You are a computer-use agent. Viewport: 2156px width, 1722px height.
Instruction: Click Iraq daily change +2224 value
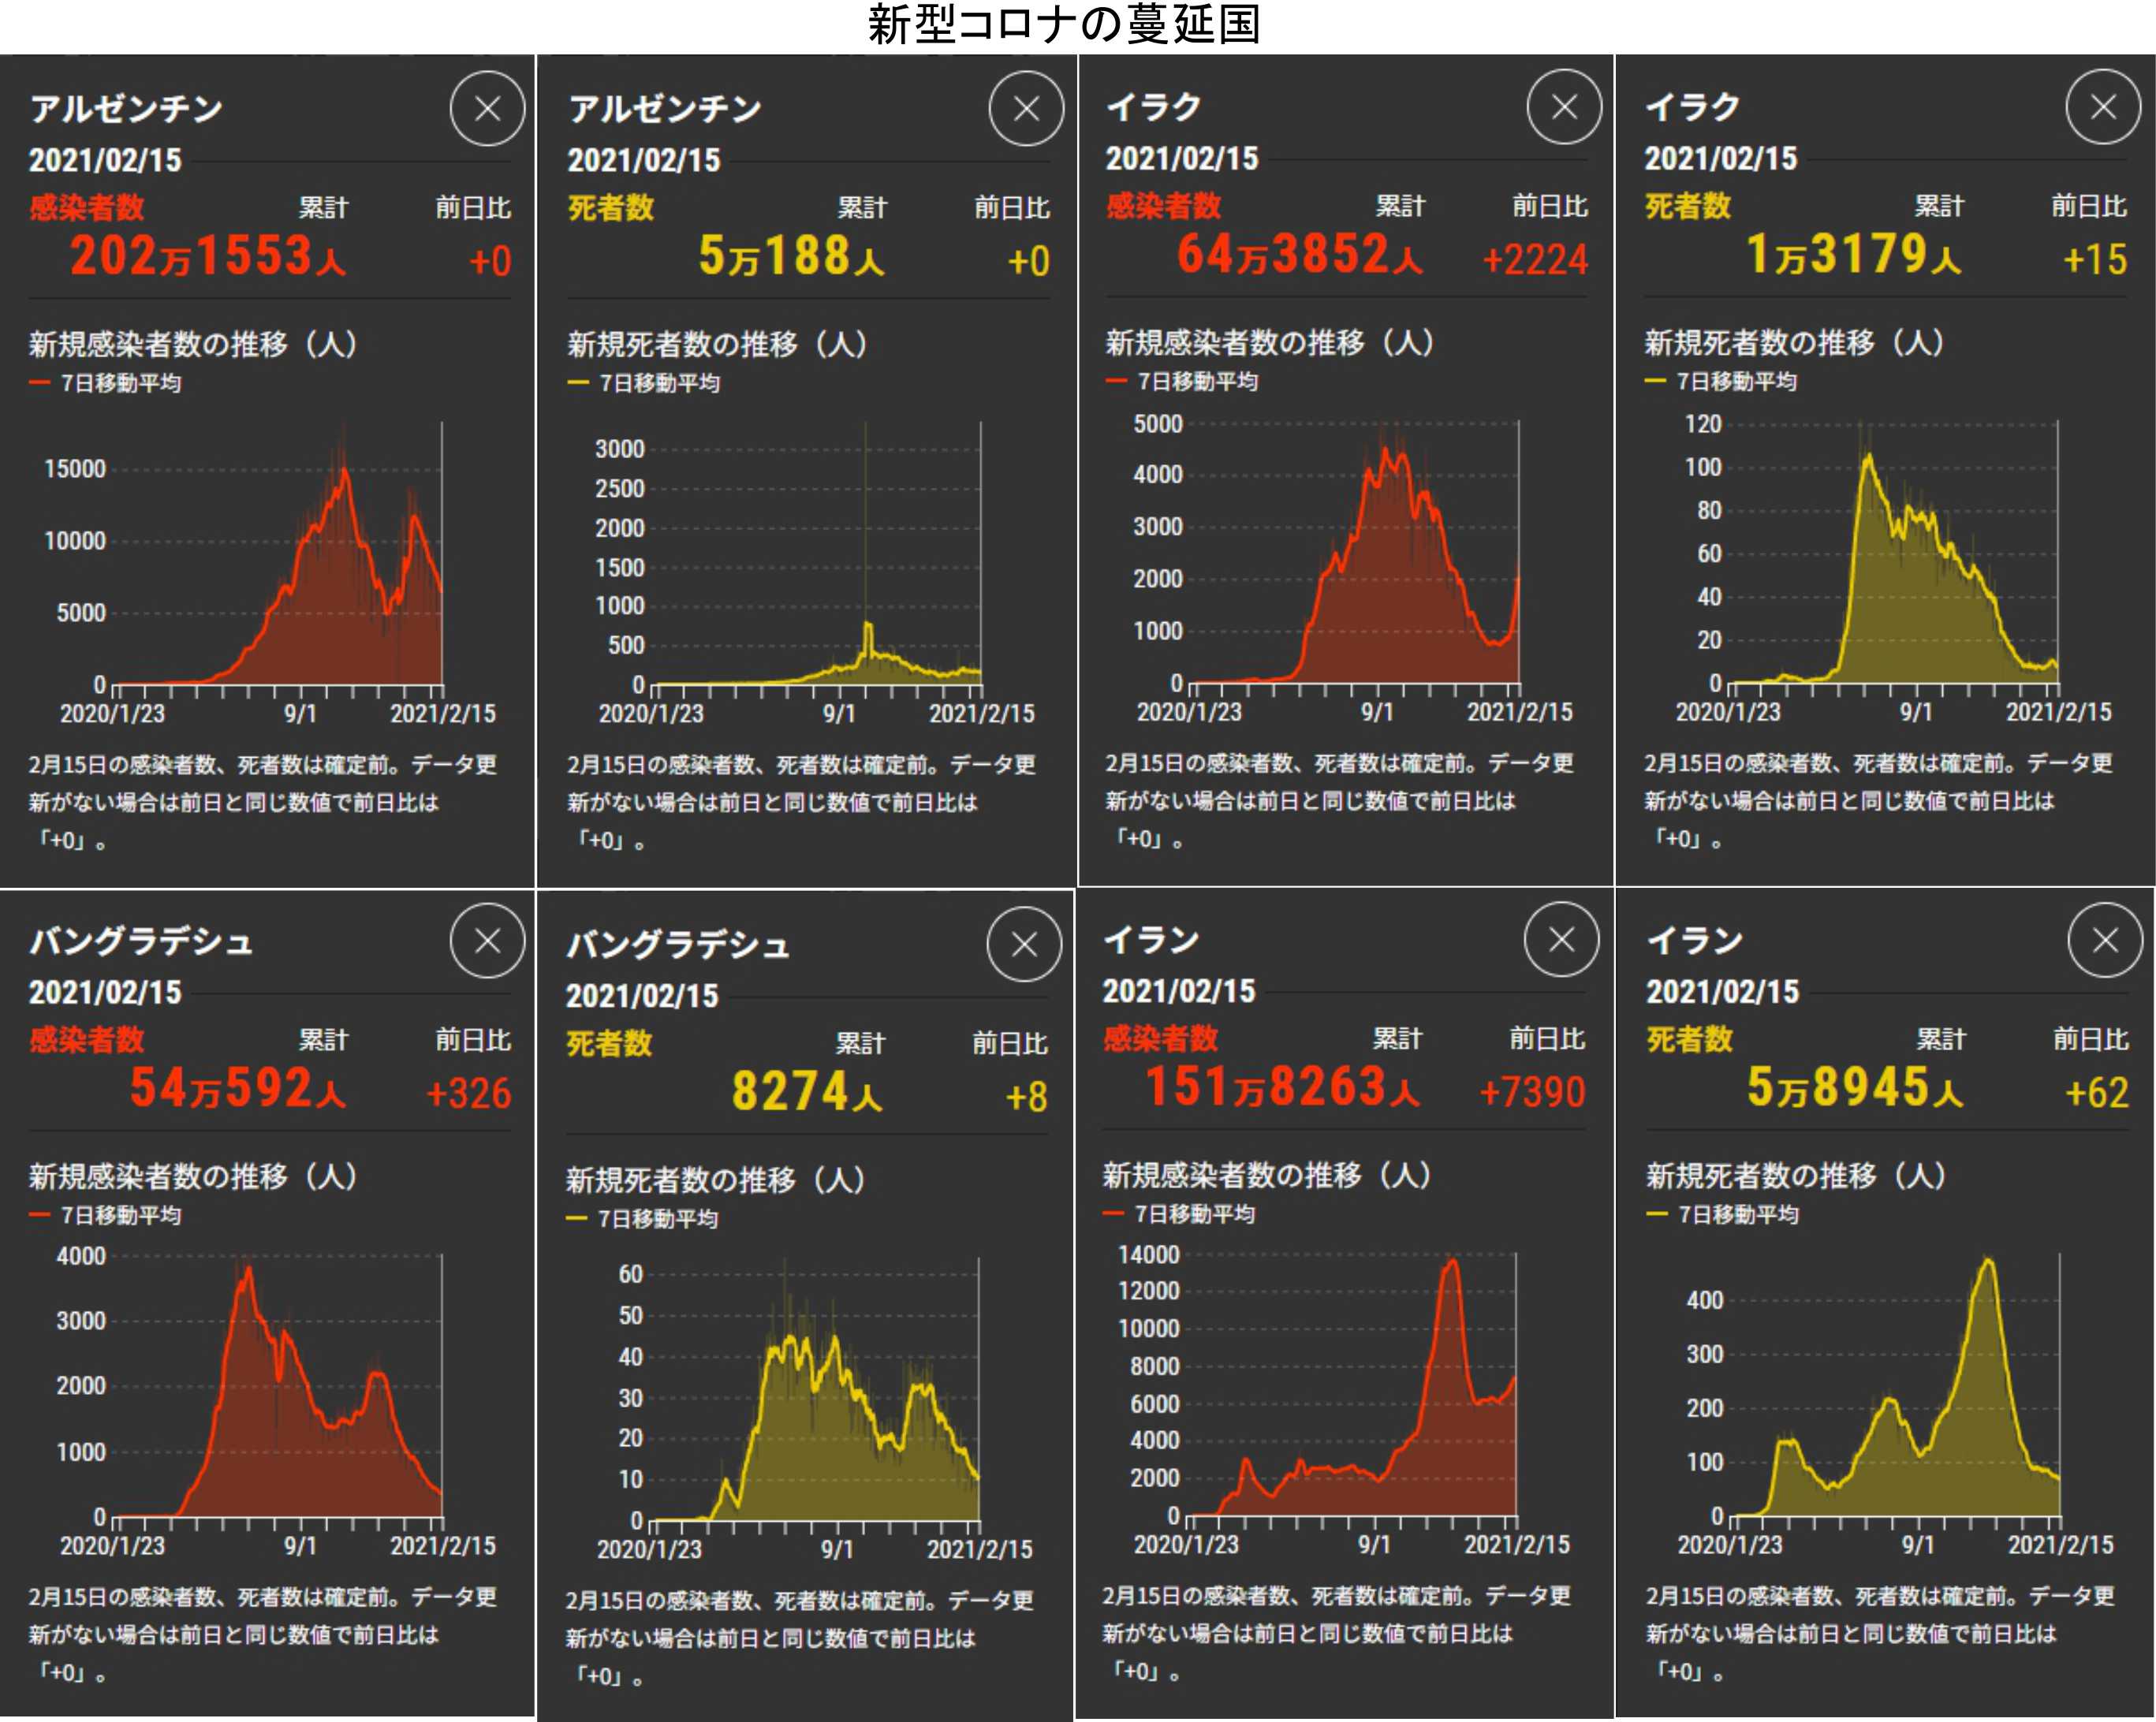pyautogui.click(x=1535, y=260)
